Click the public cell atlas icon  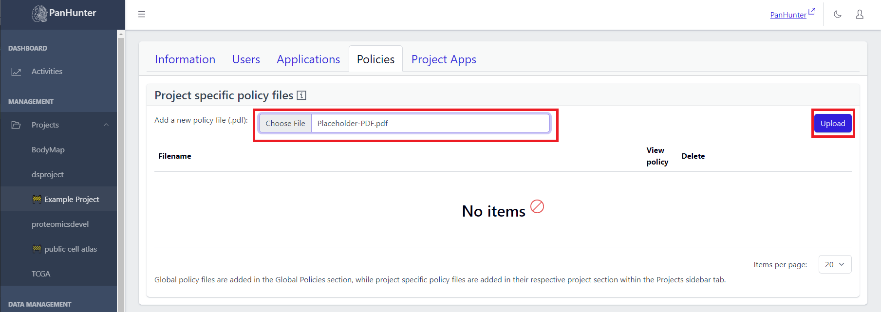37,249
